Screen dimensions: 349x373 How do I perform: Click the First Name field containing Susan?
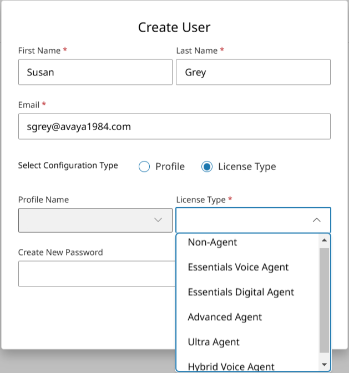(x=95, y=72)
